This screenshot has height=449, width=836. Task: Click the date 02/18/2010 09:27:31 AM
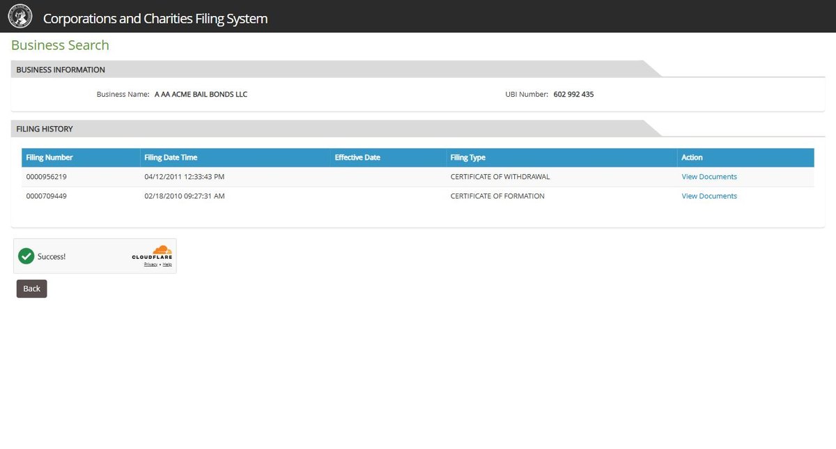(185, 196)
